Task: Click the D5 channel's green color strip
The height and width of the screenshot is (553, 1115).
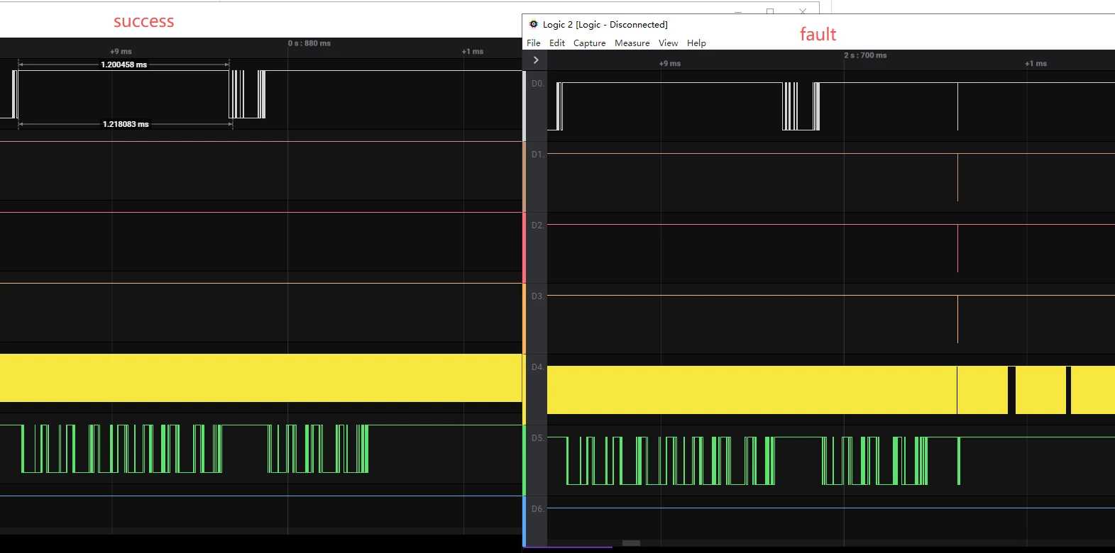Action: pyautogui.click(x=524, y=461)
